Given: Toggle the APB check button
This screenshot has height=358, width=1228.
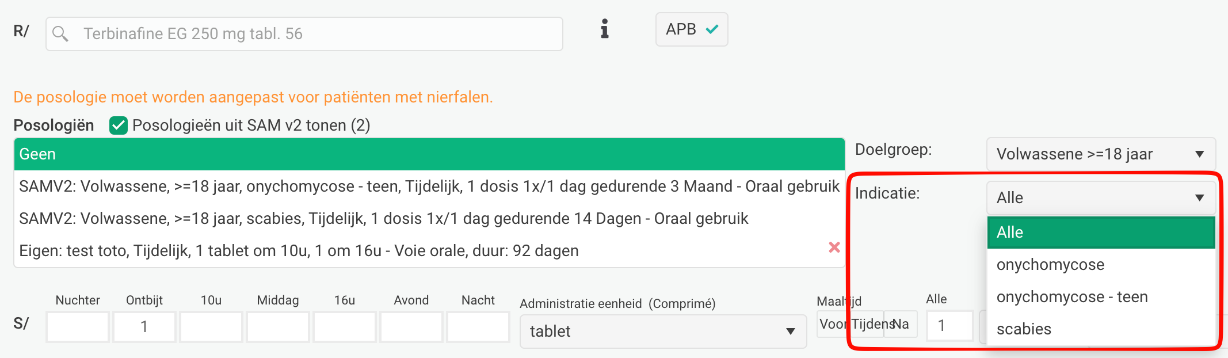Looking at the screenshot, I should click(692, 29).
